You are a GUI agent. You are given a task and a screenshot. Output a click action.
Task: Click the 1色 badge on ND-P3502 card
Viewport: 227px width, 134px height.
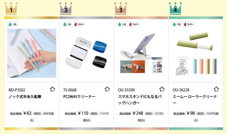pos(13,24)
